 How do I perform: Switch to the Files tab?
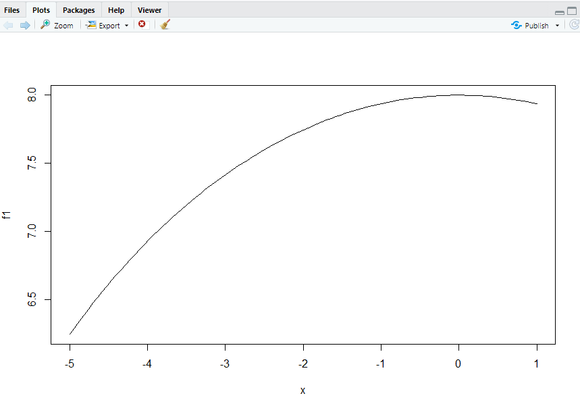click(x=12, y=10)
